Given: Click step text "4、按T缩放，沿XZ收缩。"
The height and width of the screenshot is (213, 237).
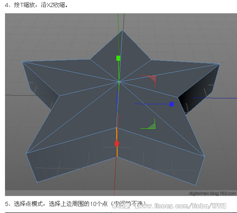Looking at the screenshot, I should [36, 5].
